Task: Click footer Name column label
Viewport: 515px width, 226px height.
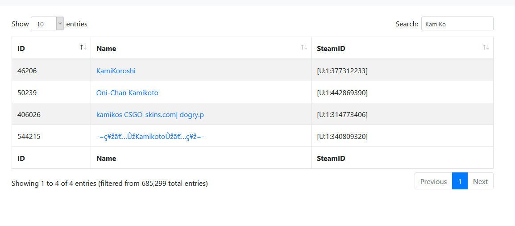Action: coord(106,158)
